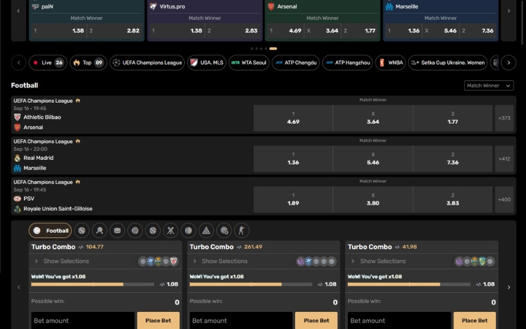The width and height of the screenshot is (526, 329).
Task: Click the x1.08 progress bar in Combo 41.98
Action: pos(409,284)
